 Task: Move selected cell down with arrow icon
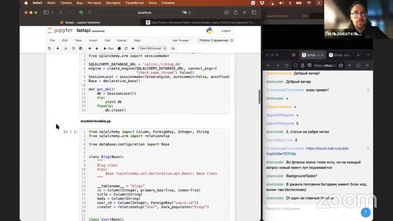click(97, 48)
